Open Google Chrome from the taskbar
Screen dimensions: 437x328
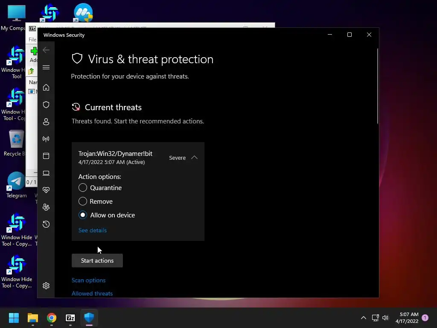point(52,318)
